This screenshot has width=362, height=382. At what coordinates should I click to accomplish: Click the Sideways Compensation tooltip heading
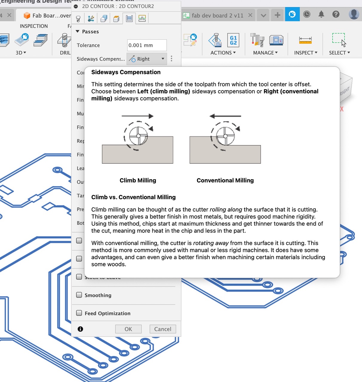[x=126, y=72]
